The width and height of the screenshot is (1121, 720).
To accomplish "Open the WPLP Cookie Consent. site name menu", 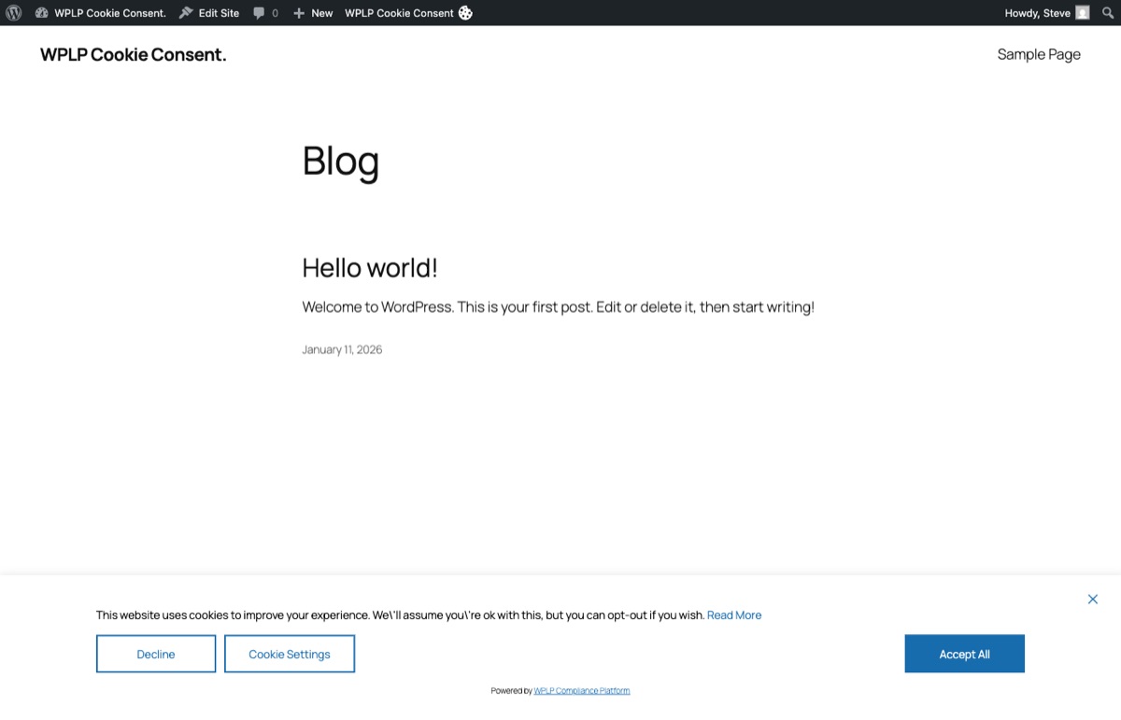I will point(100,13).
